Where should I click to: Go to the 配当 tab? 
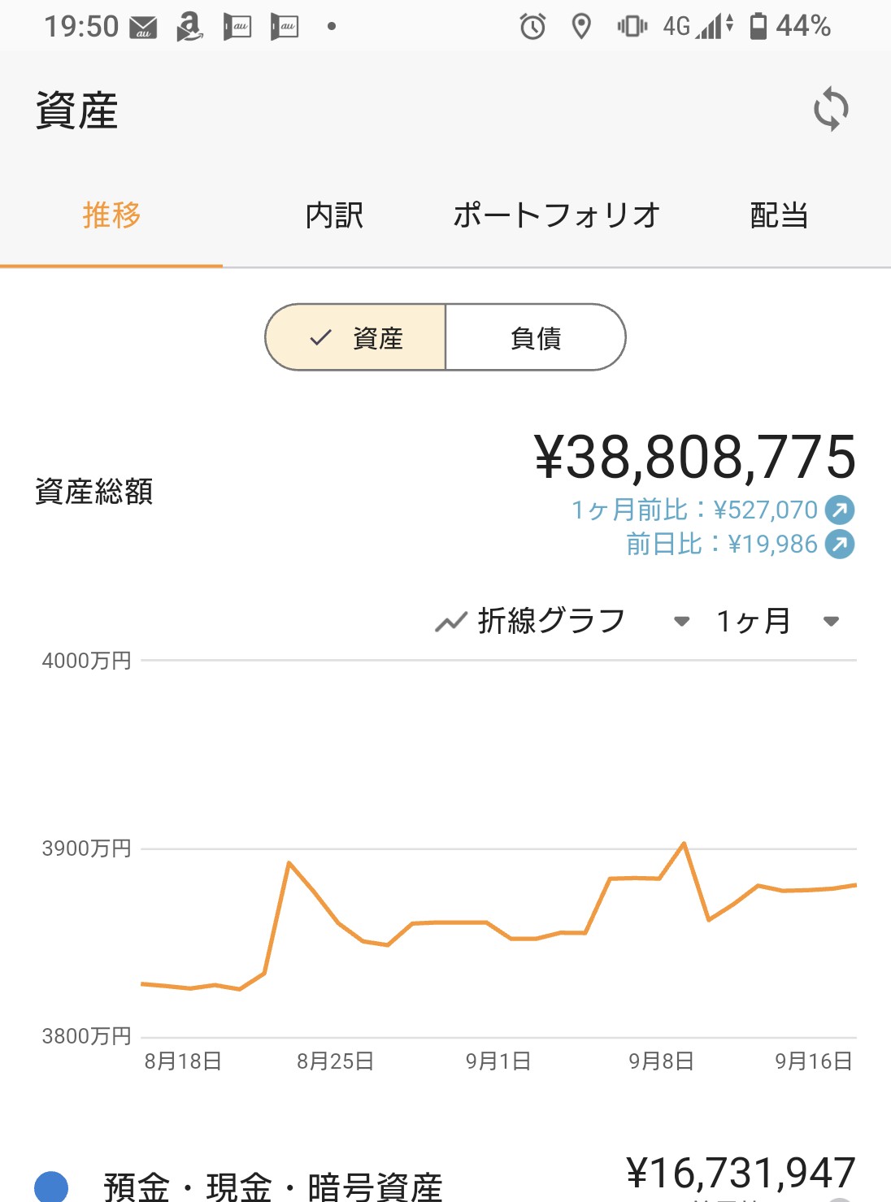pyautogui.click(x=779, y=215)
